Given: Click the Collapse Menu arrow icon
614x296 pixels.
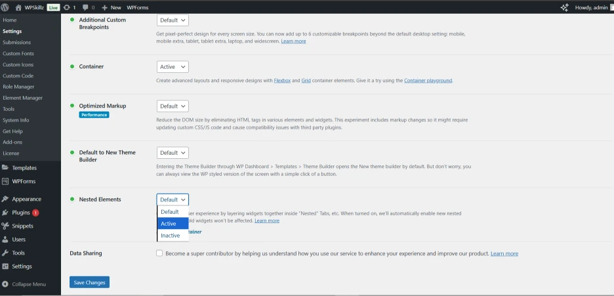Looking at the screenshot, I should click(5, 284).
